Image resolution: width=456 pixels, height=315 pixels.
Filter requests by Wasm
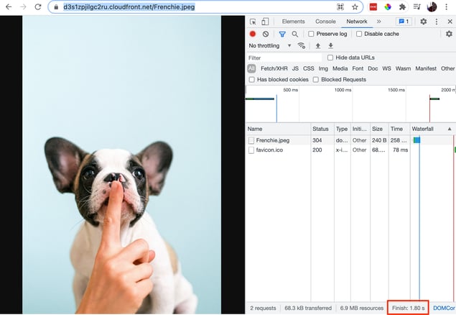click(x=403, y=69)
